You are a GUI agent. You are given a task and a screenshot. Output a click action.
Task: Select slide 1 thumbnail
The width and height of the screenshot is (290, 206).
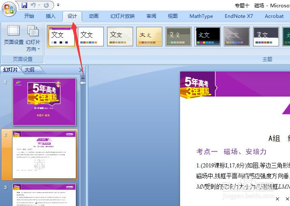(x=44, y=102)
